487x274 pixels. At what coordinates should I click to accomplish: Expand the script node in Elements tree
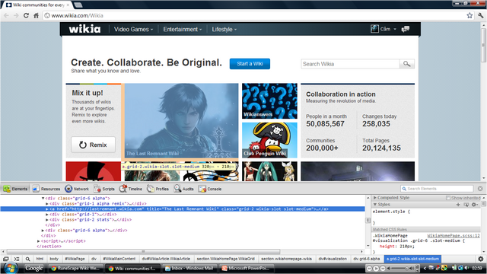pyautogui.click(x=39, y=241)
